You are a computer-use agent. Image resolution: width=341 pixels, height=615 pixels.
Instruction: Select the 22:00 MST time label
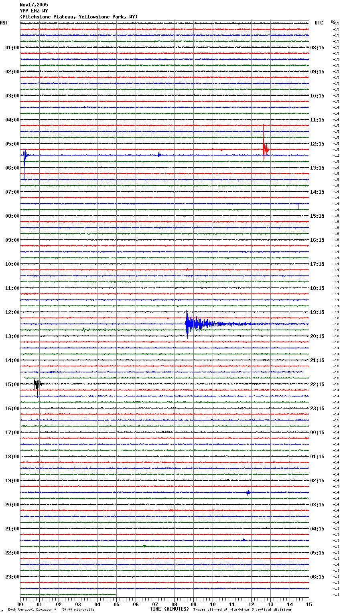pyautogui.click(x=12, y=553)
